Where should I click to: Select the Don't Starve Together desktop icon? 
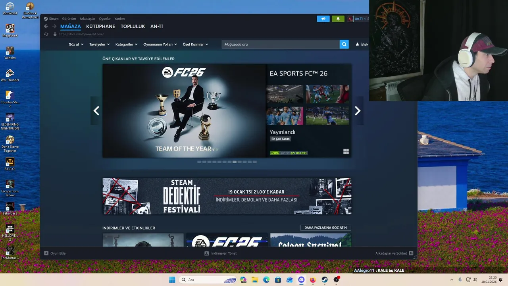click(x=10, y=144)
